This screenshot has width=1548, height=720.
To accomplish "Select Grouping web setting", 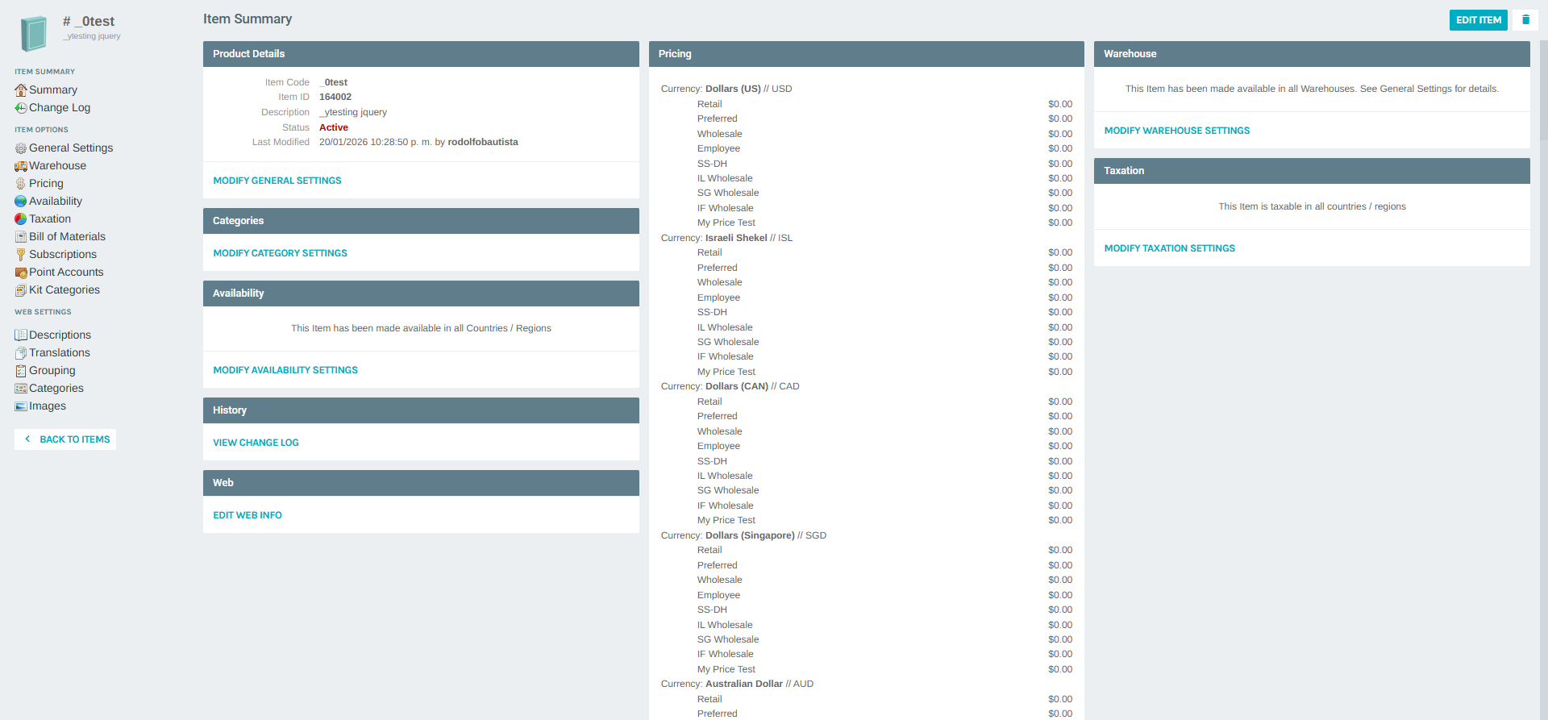I will pyautogui.click(x=52, y=371).
